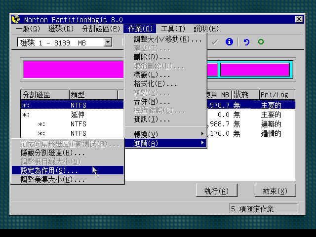Click the PartitionMagic title bar icon
This screenshot has width=316, height=237.
pyautogui.click(x=16, y=19)
